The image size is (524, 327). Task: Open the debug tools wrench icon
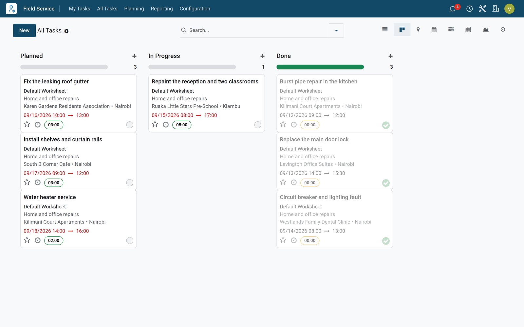pyautogui.click(x=482, y=9)
